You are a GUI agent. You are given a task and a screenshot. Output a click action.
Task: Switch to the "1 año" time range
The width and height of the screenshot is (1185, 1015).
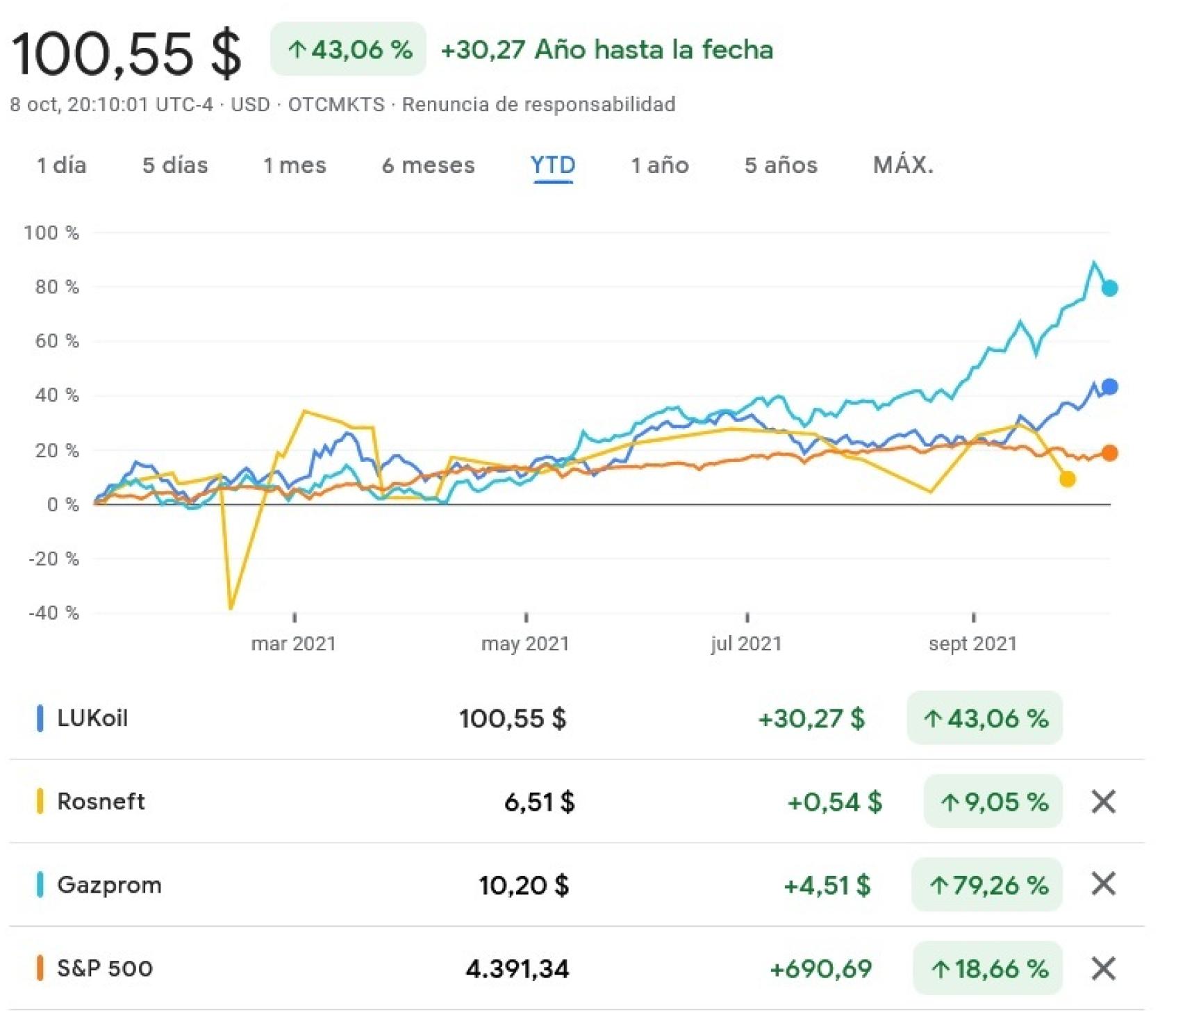coord(658,165)
